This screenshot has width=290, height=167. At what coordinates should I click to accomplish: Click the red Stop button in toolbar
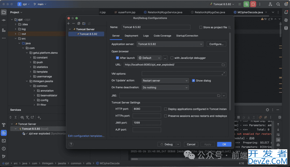pos(253,4)
